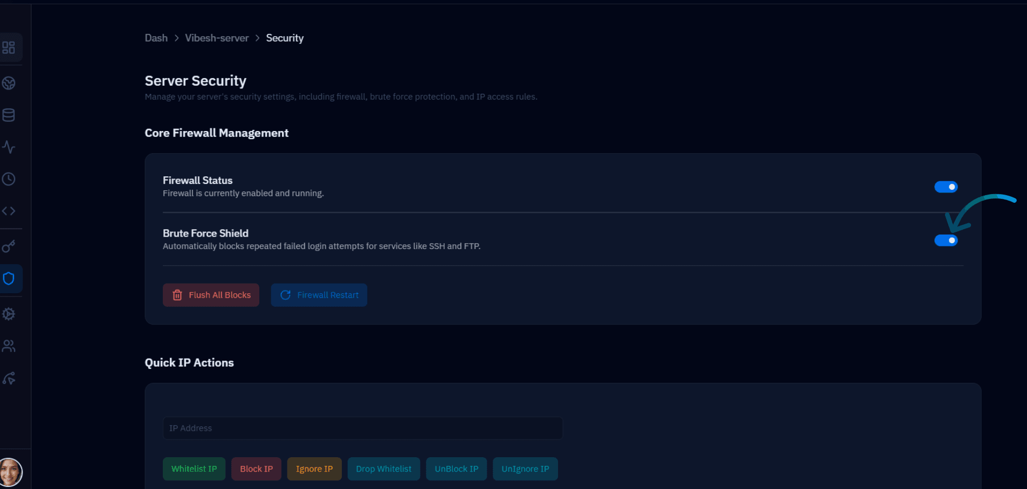1027x489 pixels.
Task: Click the Firewall Restart button
Action: [x=319, y=295]
